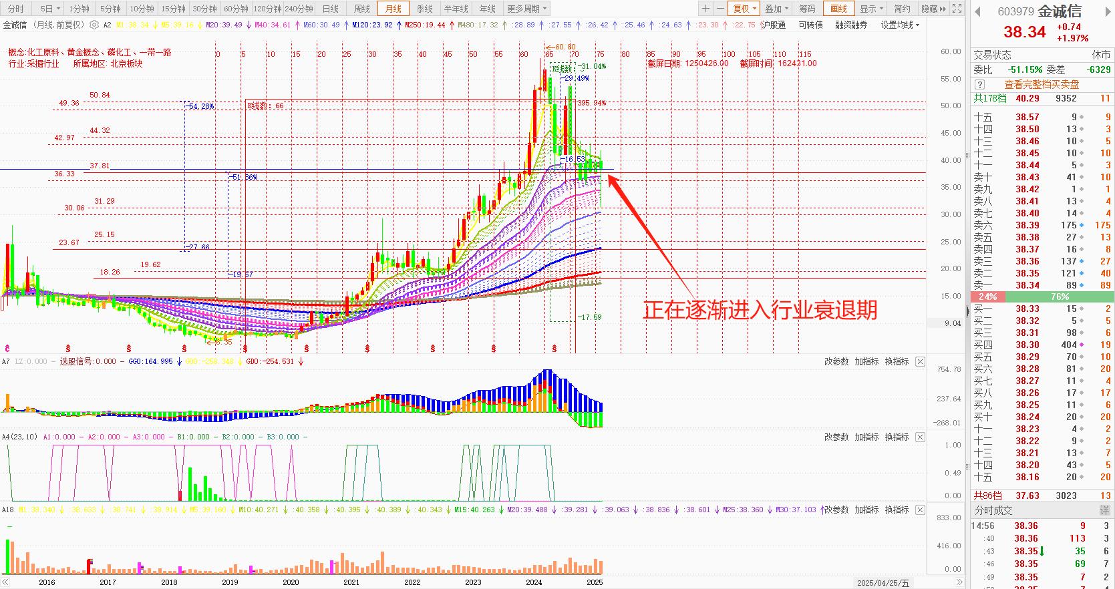Viewport: 1115px width, 589px height.
Task: Click 改参数 in the A7 panel
Action: point(836,361)
